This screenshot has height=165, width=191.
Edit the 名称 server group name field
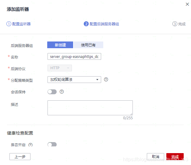point(74,56)
